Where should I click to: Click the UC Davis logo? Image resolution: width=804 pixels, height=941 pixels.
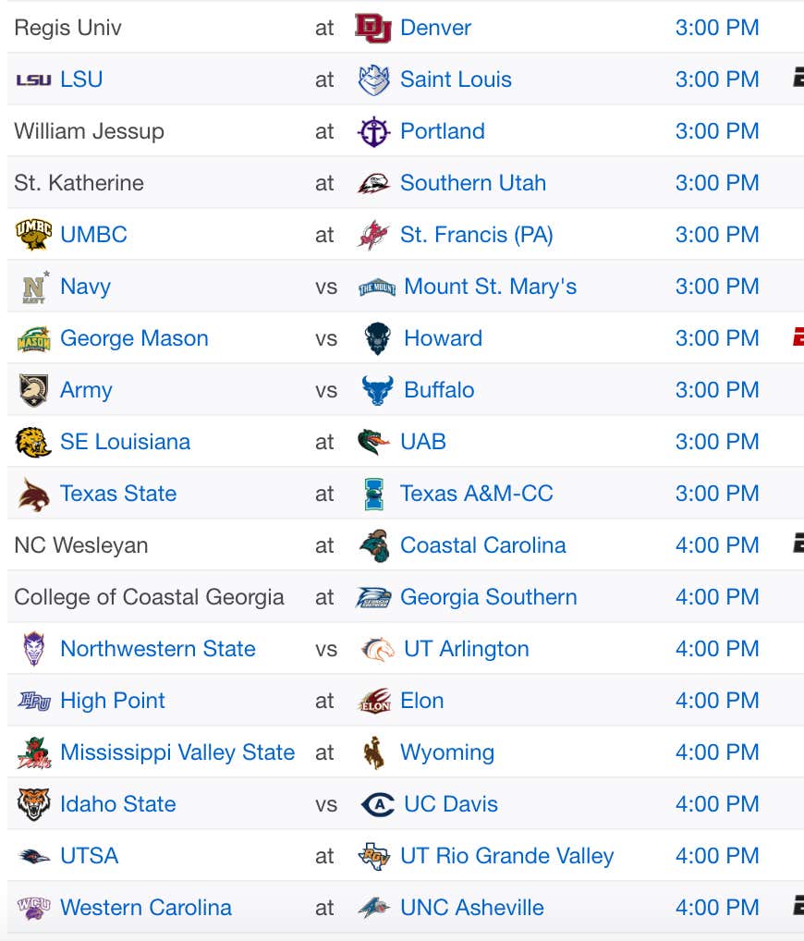(x=377, y=804)
